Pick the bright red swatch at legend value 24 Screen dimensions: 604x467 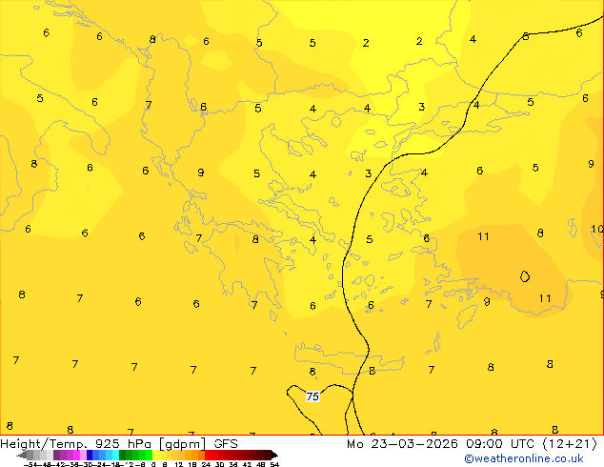pyautogui.click(x=208, y=455)
